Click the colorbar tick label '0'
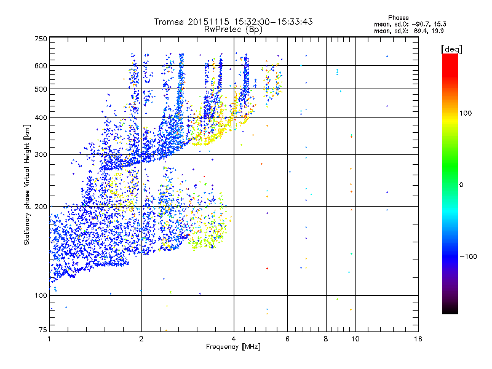 point(461,185)
